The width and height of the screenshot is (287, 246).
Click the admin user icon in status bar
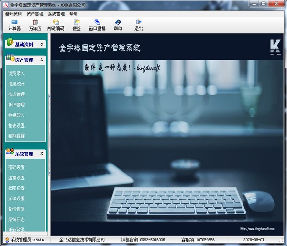pos(7,240)
